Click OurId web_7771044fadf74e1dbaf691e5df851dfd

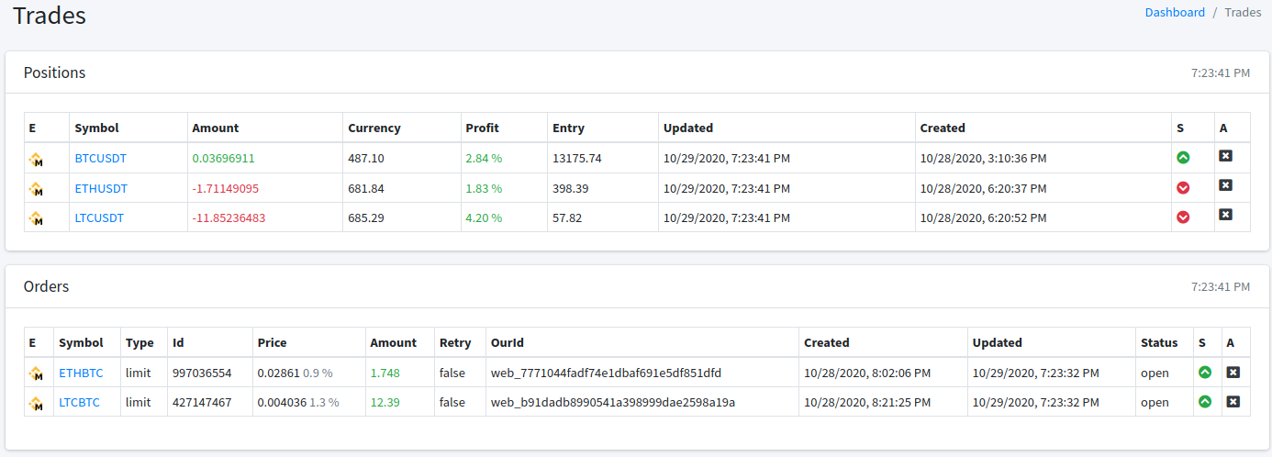click(607, 373)
